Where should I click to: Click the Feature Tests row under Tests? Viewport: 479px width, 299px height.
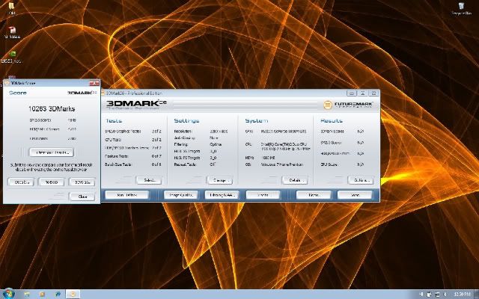(133, 156)
